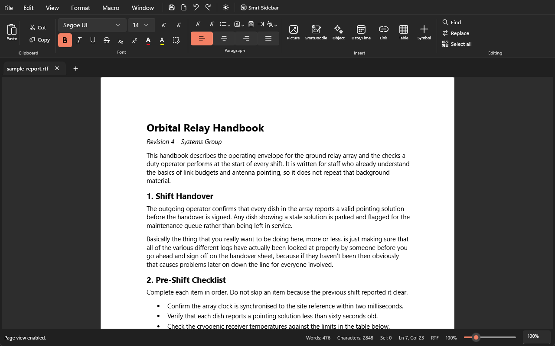
Task: Click Select all in Editing group
Action: 457,44
